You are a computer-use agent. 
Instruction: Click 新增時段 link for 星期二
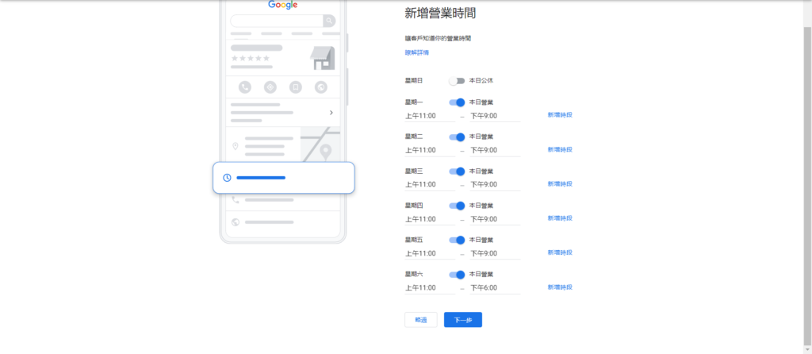click(560, 150)
